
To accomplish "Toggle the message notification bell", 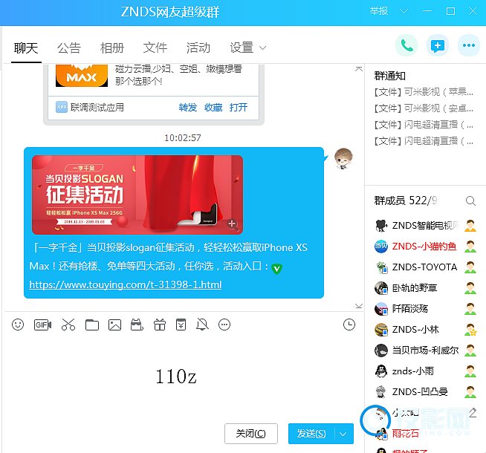I will (202, 325).
